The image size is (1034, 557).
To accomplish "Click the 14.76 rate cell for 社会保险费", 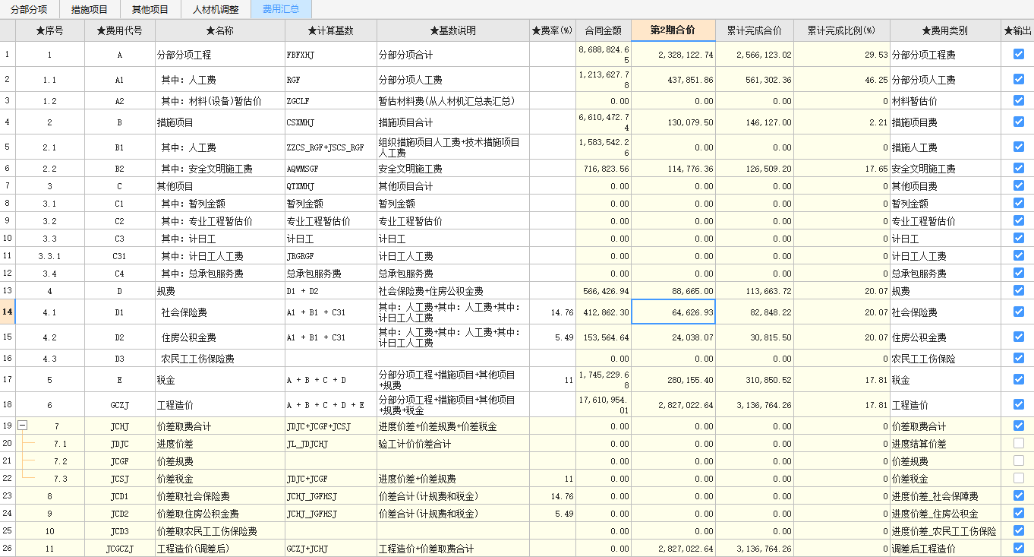I will [552, 312].
